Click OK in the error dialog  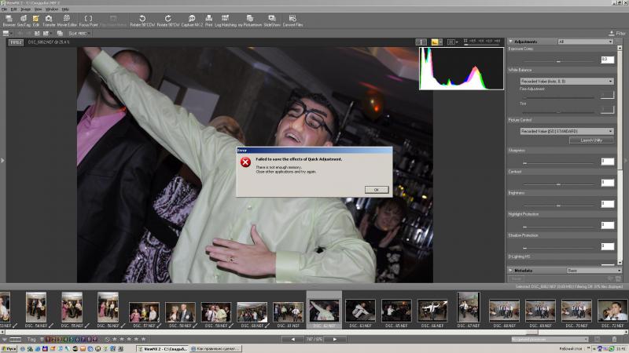377,190
